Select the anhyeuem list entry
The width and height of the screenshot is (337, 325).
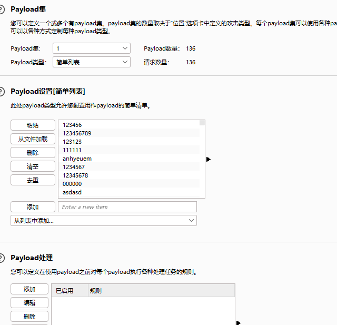click(x=129, y=159)
